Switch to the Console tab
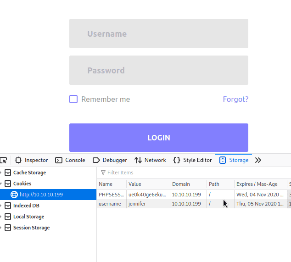The image size is (291, 262). click(70, 160)
